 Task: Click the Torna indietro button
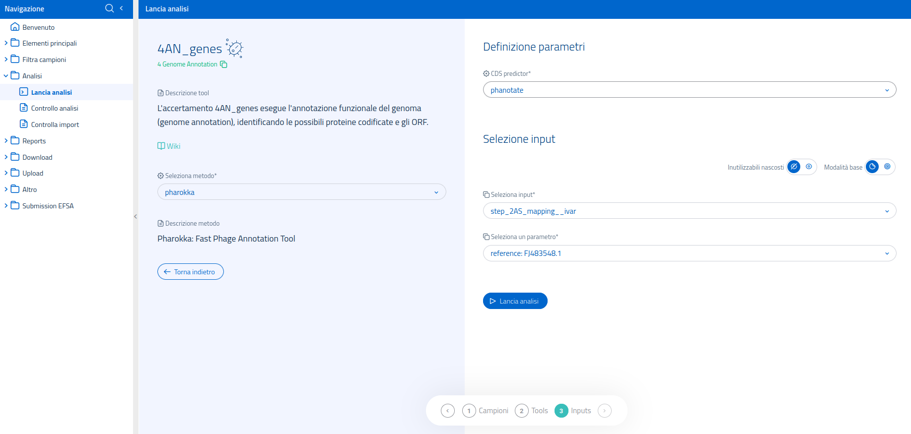(190, 272)
